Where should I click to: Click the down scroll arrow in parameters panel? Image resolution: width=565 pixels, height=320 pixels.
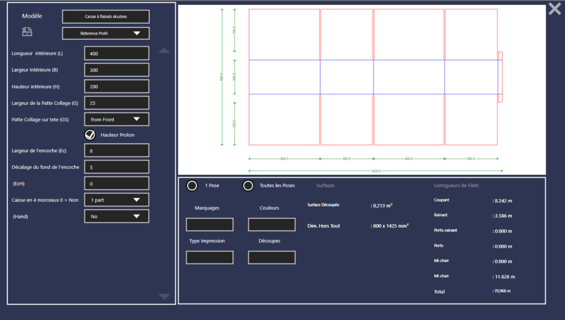(164, 296)
